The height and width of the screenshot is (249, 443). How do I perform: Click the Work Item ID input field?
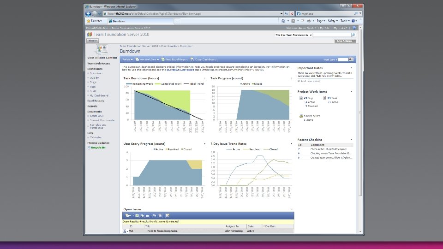(x=343, y=59)
